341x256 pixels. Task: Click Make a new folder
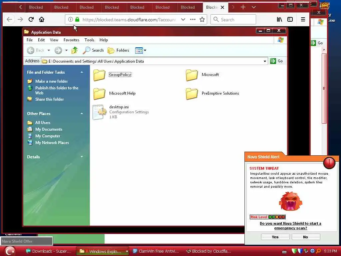point(52,81)
